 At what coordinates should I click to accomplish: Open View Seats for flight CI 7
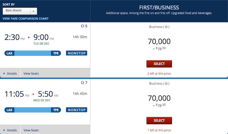click(31, 130)
